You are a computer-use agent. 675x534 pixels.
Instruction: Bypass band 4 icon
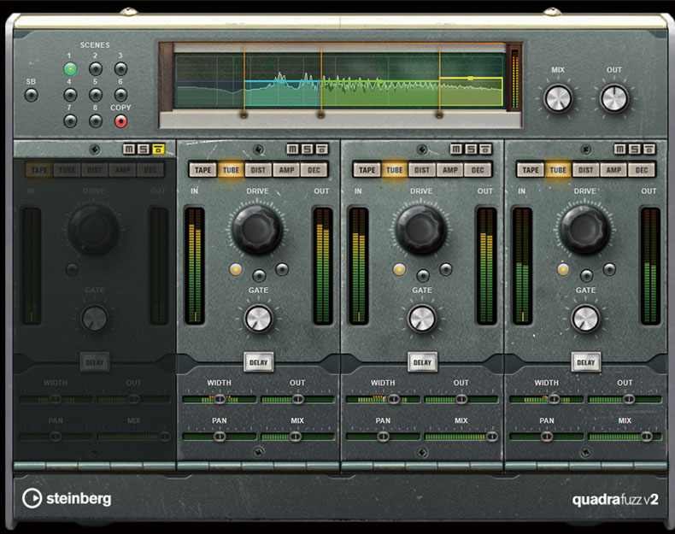[x=649, y=150]
